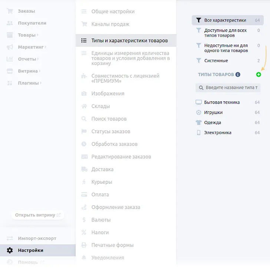The image size is (270, 268).
Task: Click the cart icon next to Заказы
Action: 10,11
